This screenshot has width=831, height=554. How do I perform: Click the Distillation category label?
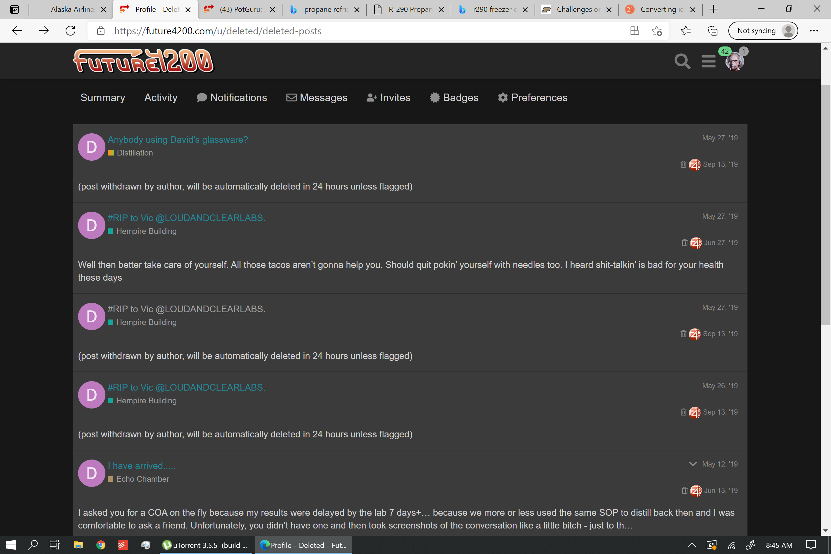coord(135,153)
